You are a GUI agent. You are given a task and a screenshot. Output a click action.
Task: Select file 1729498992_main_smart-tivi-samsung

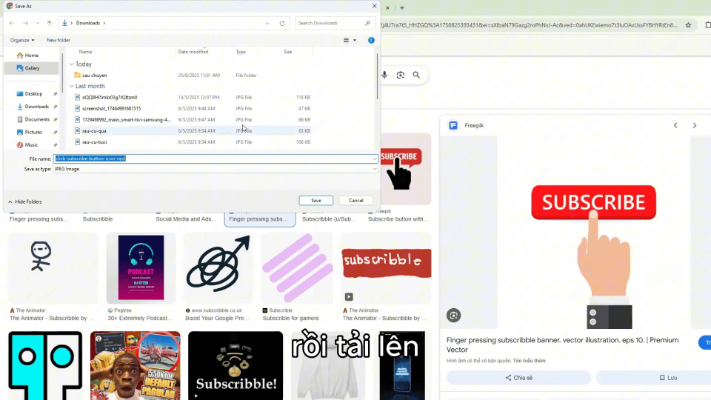(126, 120)
